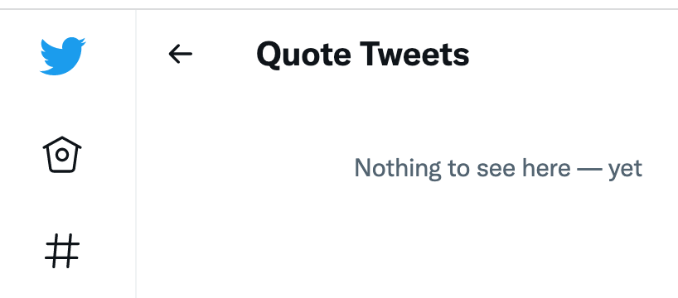
Task: Tap the # trending topics icon
Action: (62, 251)
